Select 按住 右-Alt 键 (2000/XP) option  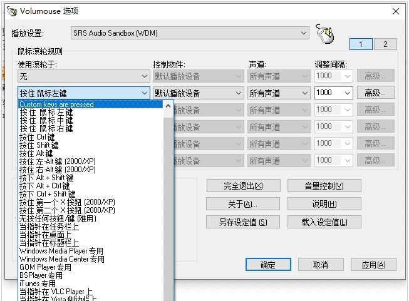[x=91, y=170]
